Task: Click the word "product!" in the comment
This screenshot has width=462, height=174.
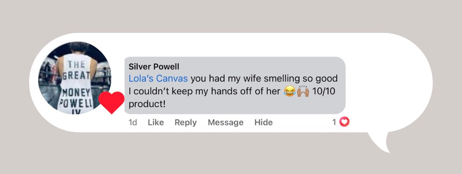Action: point(147,103)
